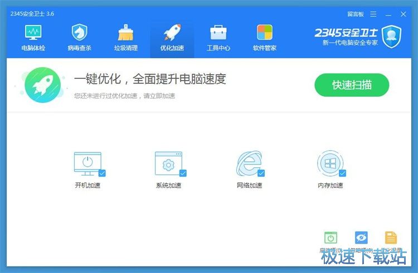Open the main menu hamburger icon

[x=373, y=14]
